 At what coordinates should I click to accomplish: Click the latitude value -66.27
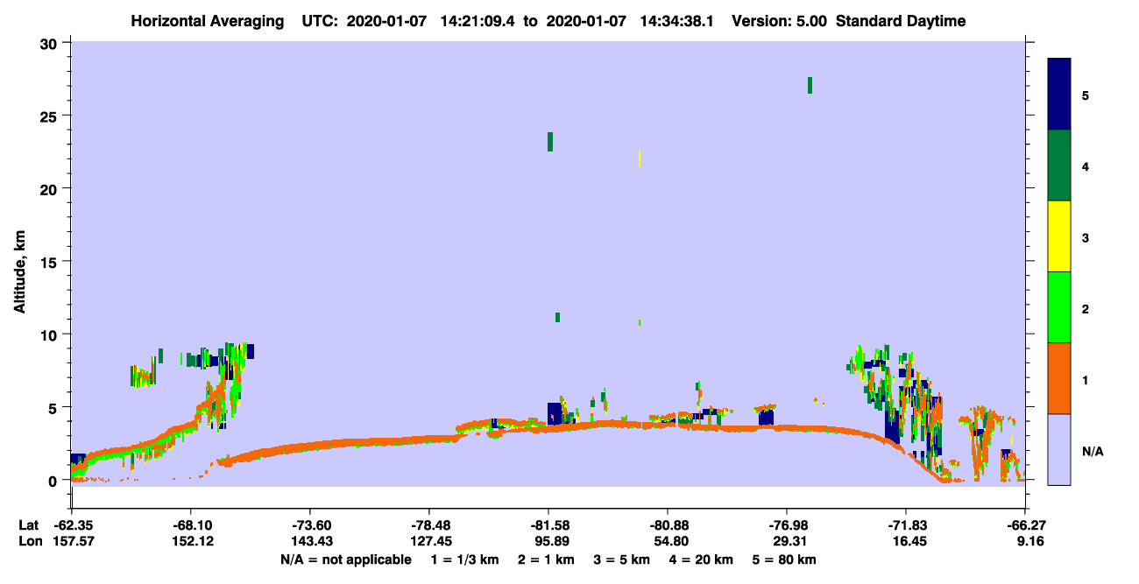coord(1025,525)
